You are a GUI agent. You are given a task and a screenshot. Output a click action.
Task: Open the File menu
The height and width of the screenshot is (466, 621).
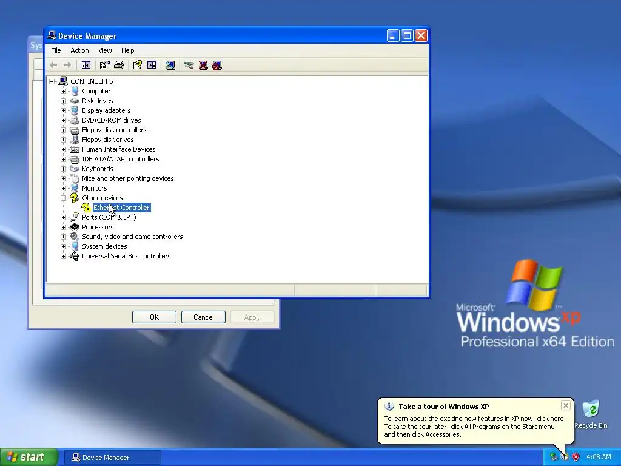(56, 50)
